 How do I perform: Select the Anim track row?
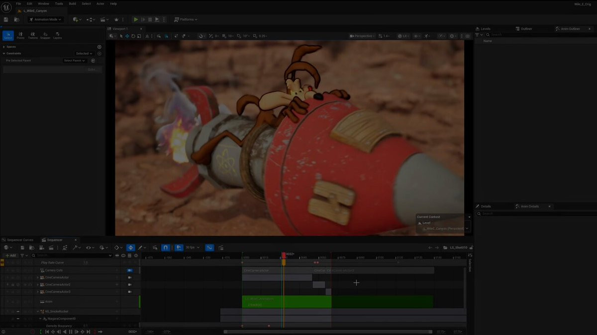point(70,301)
